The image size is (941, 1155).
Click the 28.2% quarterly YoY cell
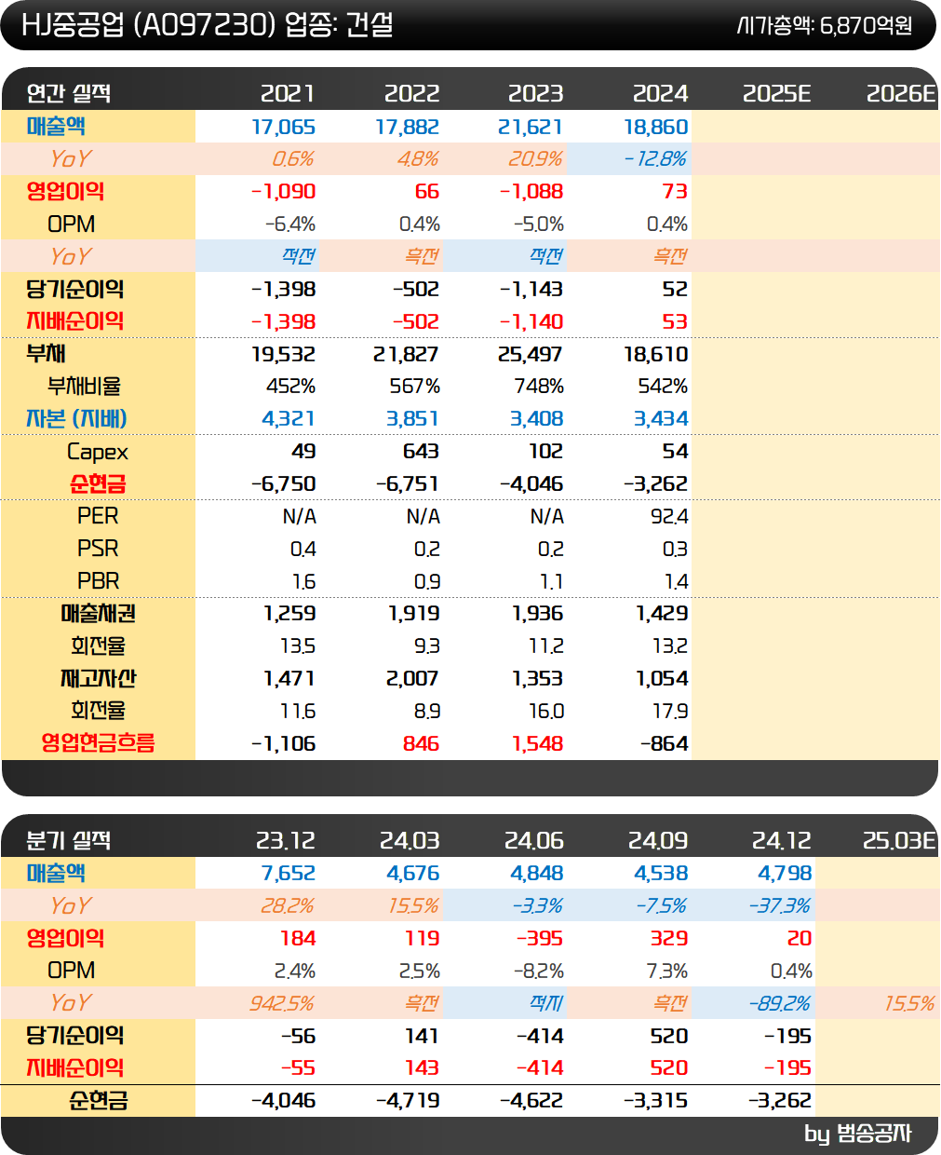288,906
